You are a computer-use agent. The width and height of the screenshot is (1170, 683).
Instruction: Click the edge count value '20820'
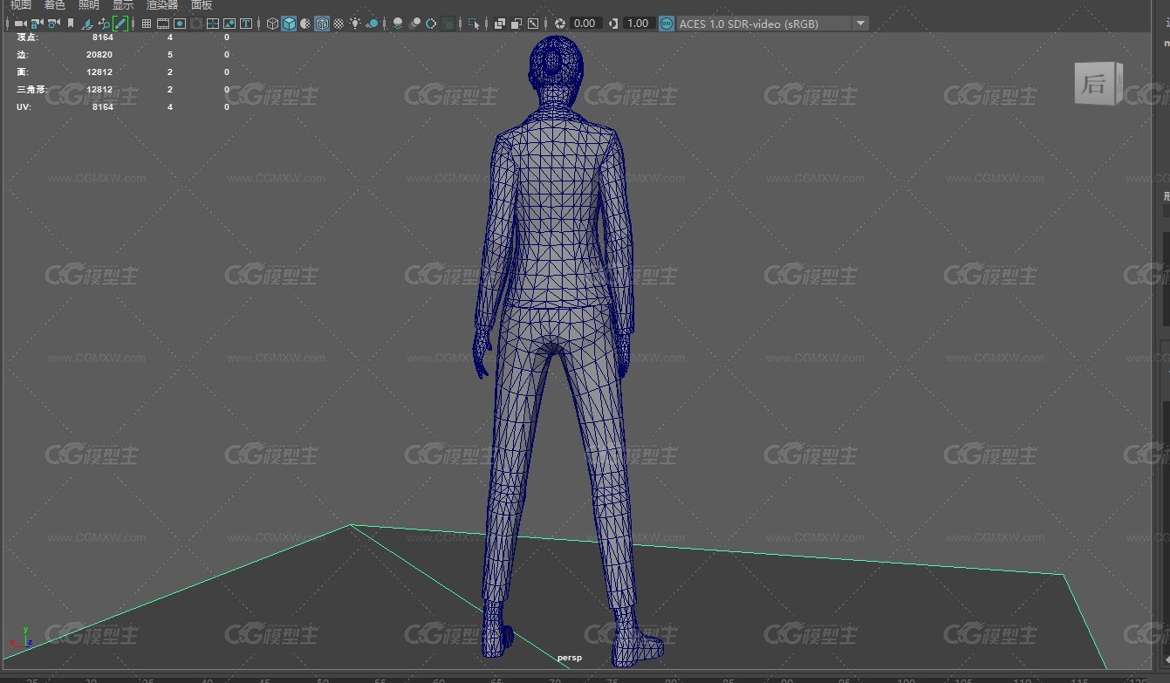99,55
